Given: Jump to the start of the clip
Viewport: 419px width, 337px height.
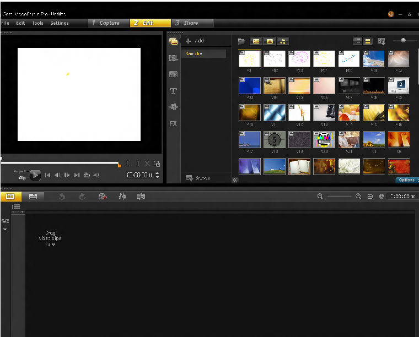Looking at the screenshot, I should (47, 175).
